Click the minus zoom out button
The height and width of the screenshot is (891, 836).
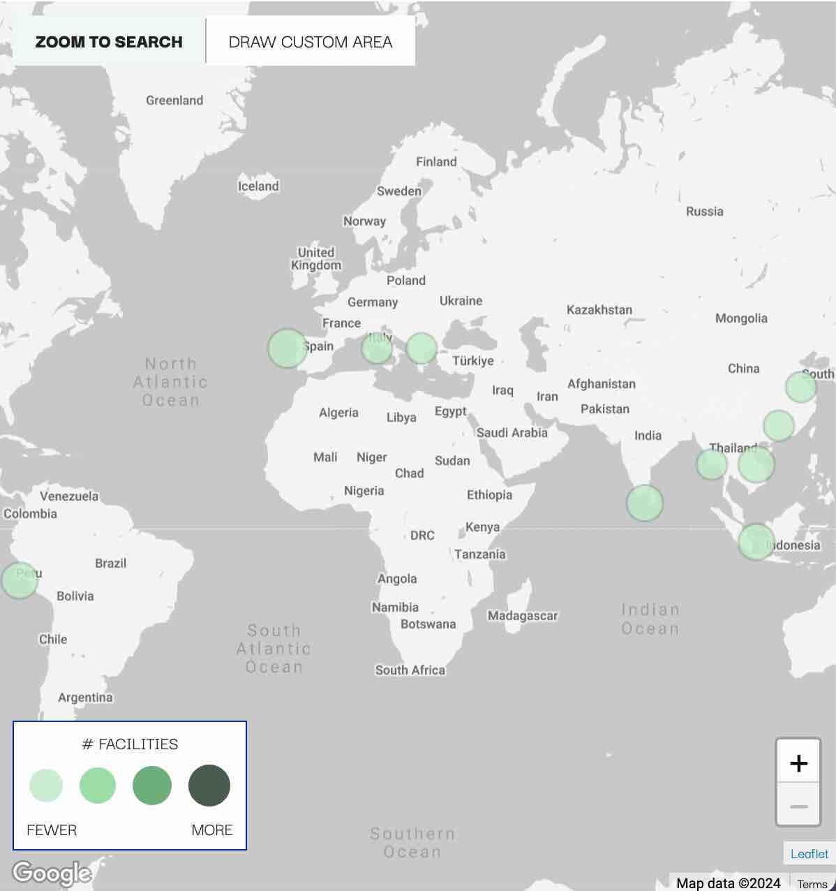pyautogui.click(x=798, y=806)
